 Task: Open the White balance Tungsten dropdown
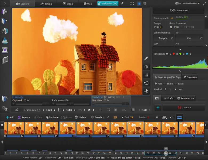tap(164, 38)
